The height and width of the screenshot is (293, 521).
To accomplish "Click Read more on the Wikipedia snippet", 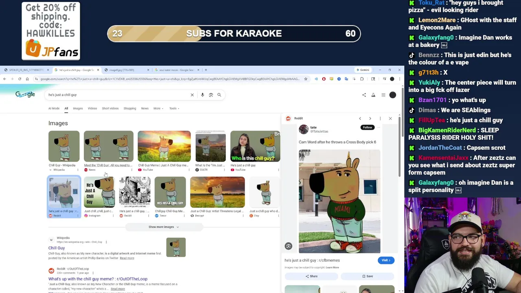I will [127, 258].
